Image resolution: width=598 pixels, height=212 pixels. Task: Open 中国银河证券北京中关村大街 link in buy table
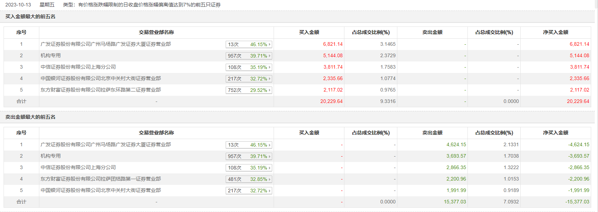[101, 78]
